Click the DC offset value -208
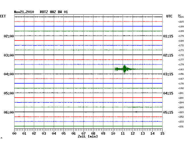 coord(181,107)
